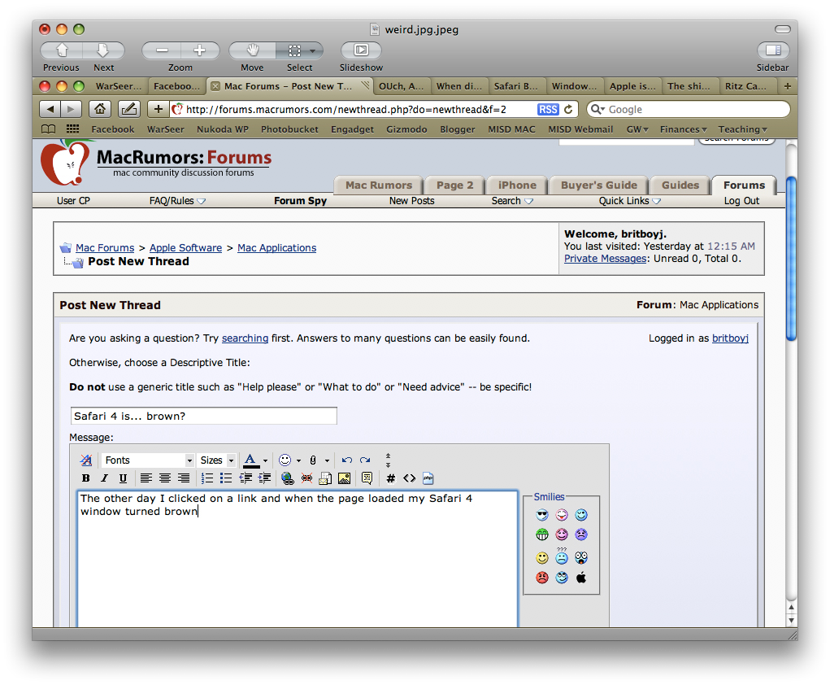This screenshot has height=685, width=830.
Task: Click the smiley insert icon in toolbar
Action: tap(285, 460)
